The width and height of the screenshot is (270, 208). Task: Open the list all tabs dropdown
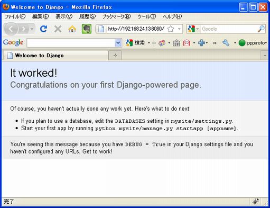[265, 56]
